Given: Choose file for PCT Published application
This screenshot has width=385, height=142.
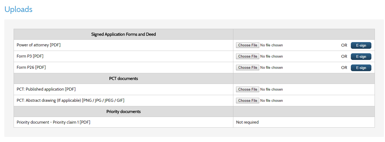Looking at the screenshot, I should (x=247, y=90).
